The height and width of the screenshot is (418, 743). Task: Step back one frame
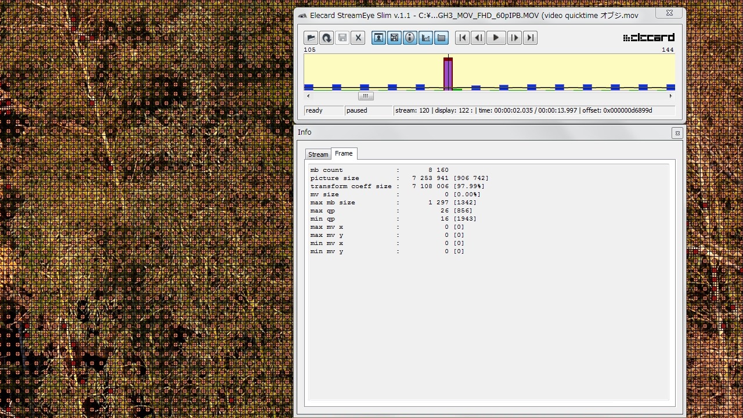pyautogui.click(x=478, y=38)
